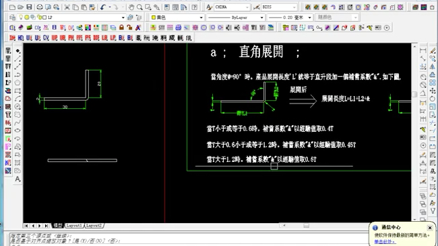Select the Line draw tool
This screenshot has height=246, width=438.
tap(18, 58)
